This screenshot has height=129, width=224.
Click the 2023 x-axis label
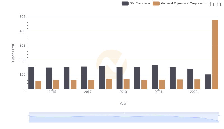(x=194, y=92)
